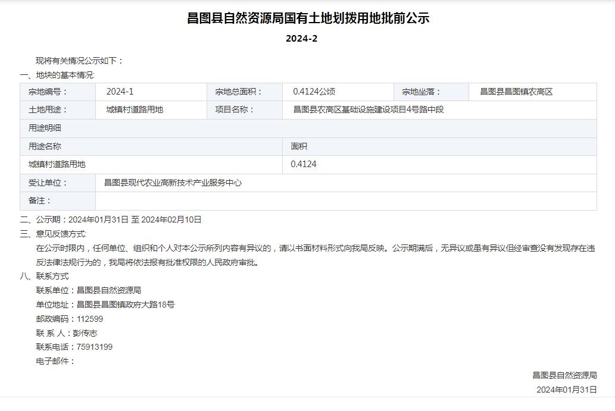Click the 宗地坐落 label cell
615x411 pixels.
click(x=432, y=92)
